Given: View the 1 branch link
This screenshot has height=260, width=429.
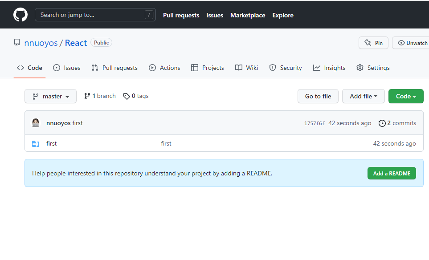Looking at the screenshot, I should pos(100,96).
